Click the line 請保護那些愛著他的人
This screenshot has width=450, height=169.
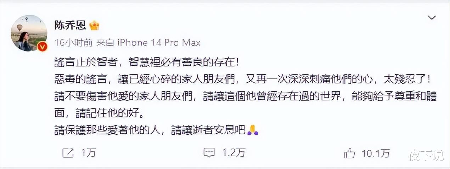156,130
